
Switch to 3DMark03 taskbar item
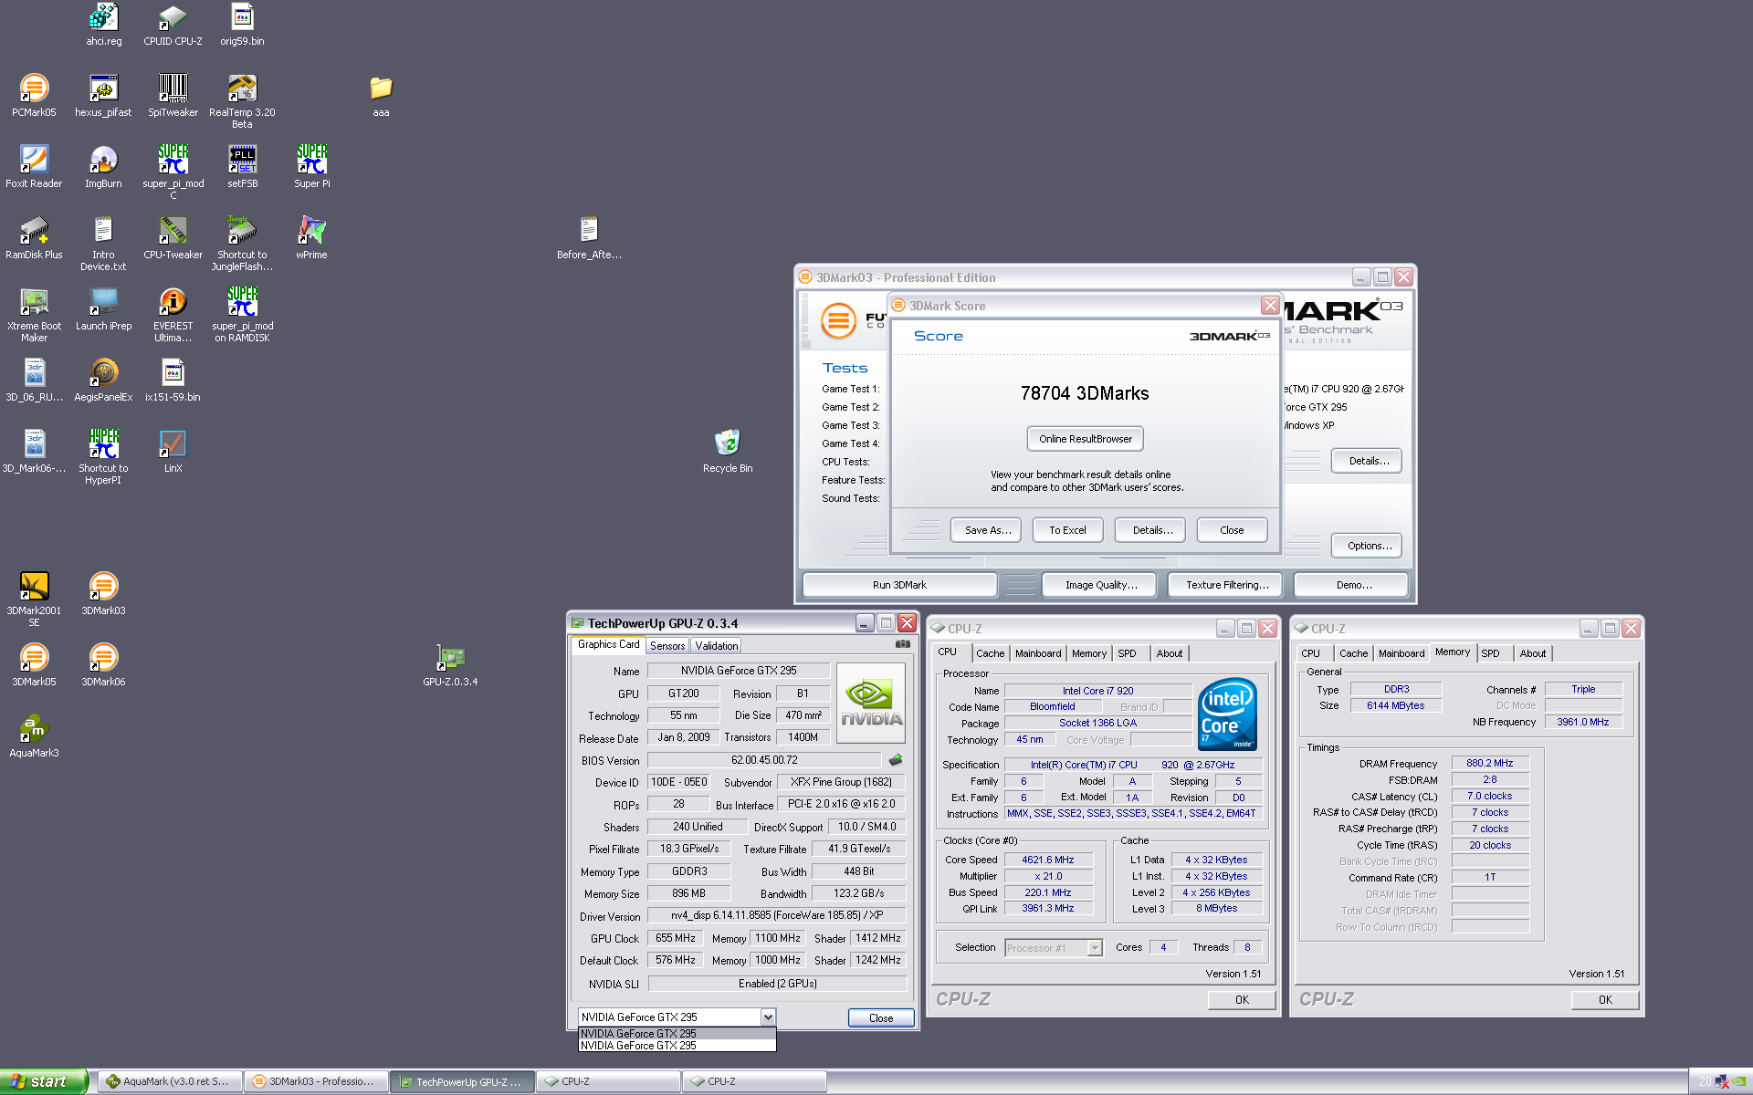click(x=316, y=1081)
